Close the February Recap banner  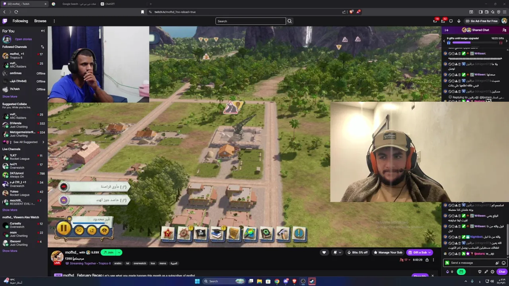[433, 276]
